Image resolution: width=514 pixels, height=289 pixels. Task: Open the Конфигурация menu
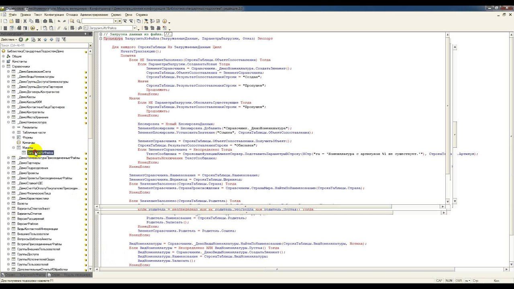pos(54,15)
